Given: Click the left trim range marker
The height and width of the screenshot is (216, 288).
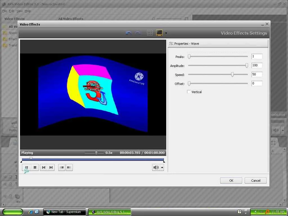Looking at the screenshot, I should tap(21, 162).
